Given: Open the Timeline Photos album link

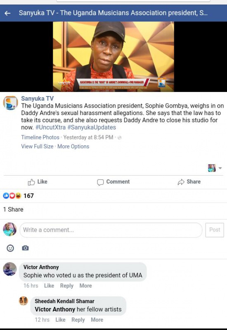Looking at the screenshot, I should (40, 137).
